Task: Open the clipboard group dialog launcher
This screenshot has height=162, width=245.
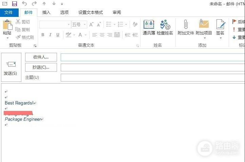Action: [x=35, y=46]
